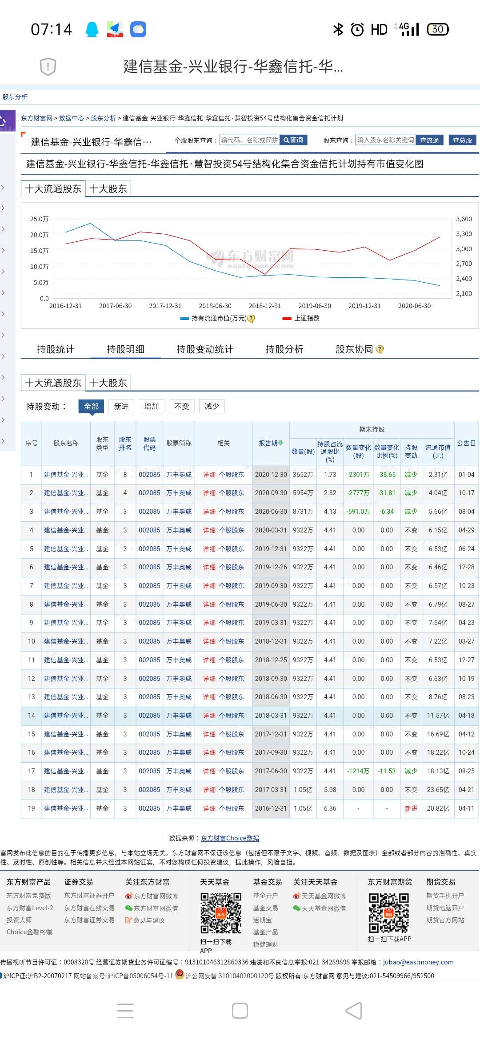The height and width of the screenshot is (1040, 480).
Task: Click the 报告期 sort arrow
Action: 281,443
